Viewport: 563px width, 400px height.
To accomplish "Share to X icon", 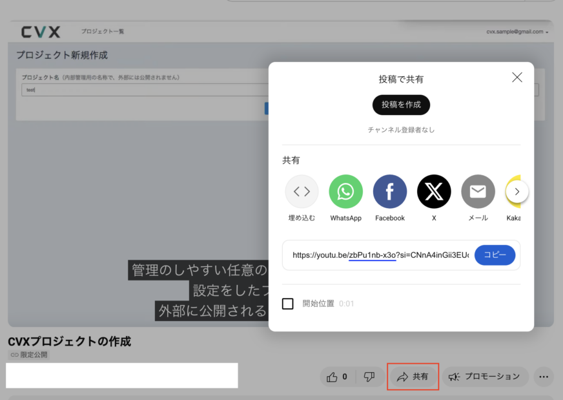I will [434, 192].
